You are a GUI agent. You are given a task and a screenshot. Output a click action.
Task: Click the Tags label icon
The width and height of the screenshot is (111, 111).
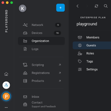[80, 61]
